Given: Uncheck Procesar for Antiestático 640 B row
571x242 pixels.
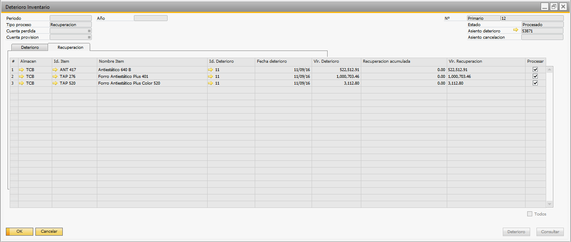Looking at the screenshot, I should click(535, 70).
